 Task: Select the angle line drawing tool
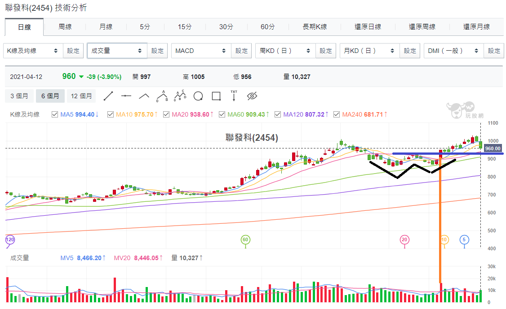pos(144,96)
